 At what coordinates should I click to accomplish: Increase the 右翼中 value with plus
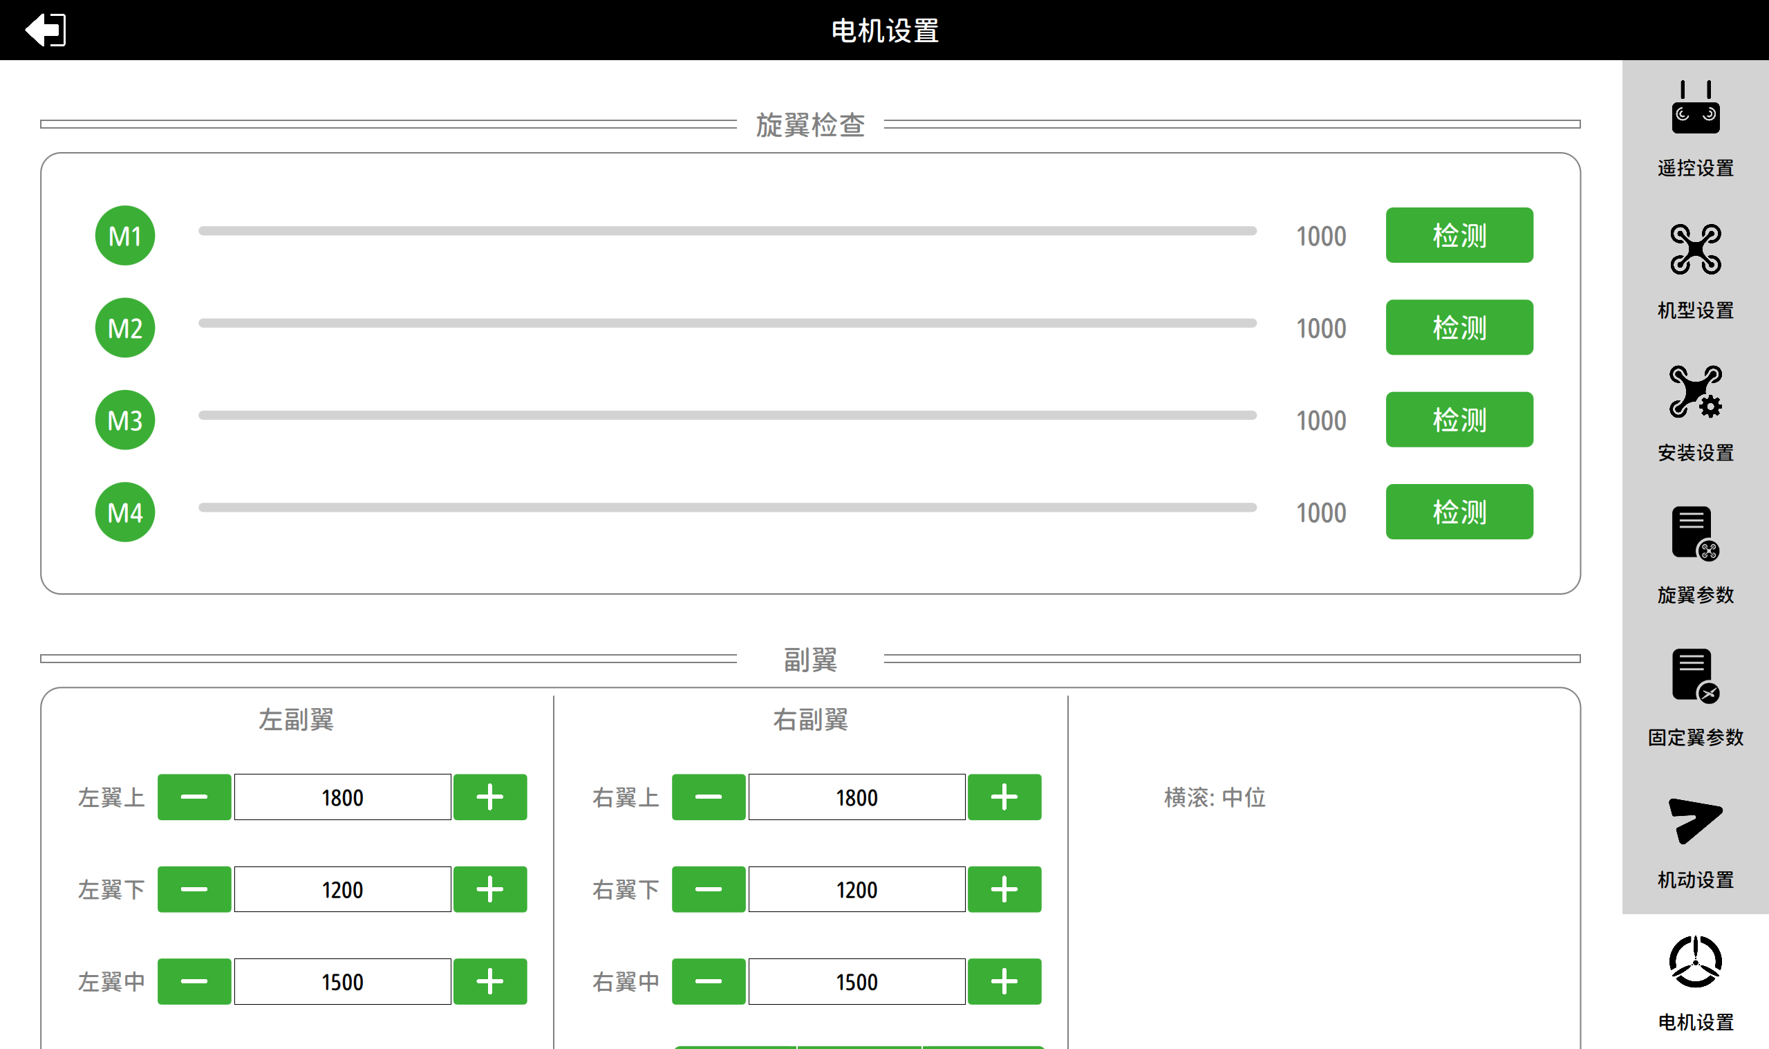pyautogui.click(x=1004, y=981)
